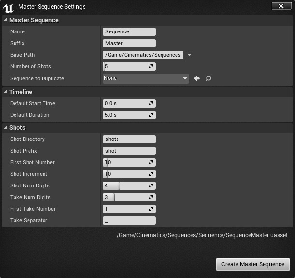The image size is (295, 278).
Task: Click the Number of Shots value field
Action: 129,66
